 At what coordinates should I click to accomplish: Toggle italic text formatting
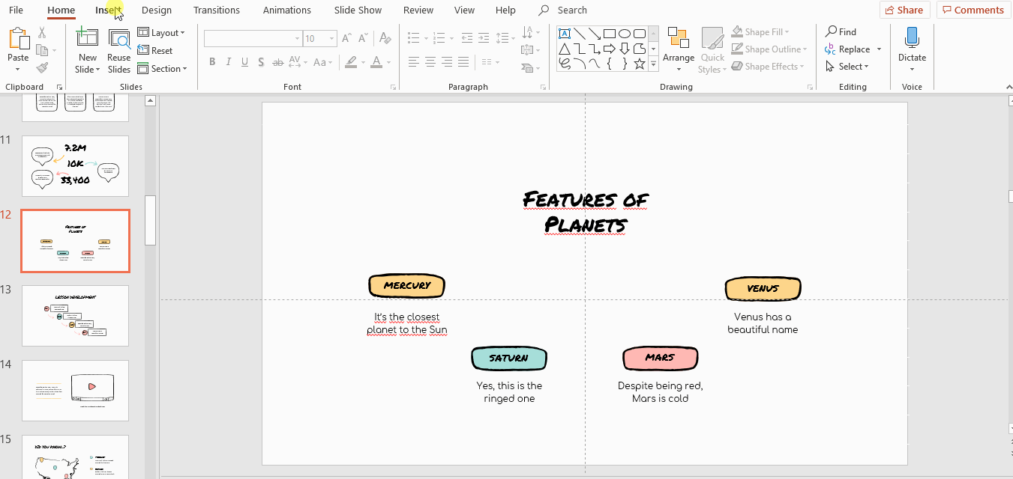pyautogui.click(x=229, y=62)
